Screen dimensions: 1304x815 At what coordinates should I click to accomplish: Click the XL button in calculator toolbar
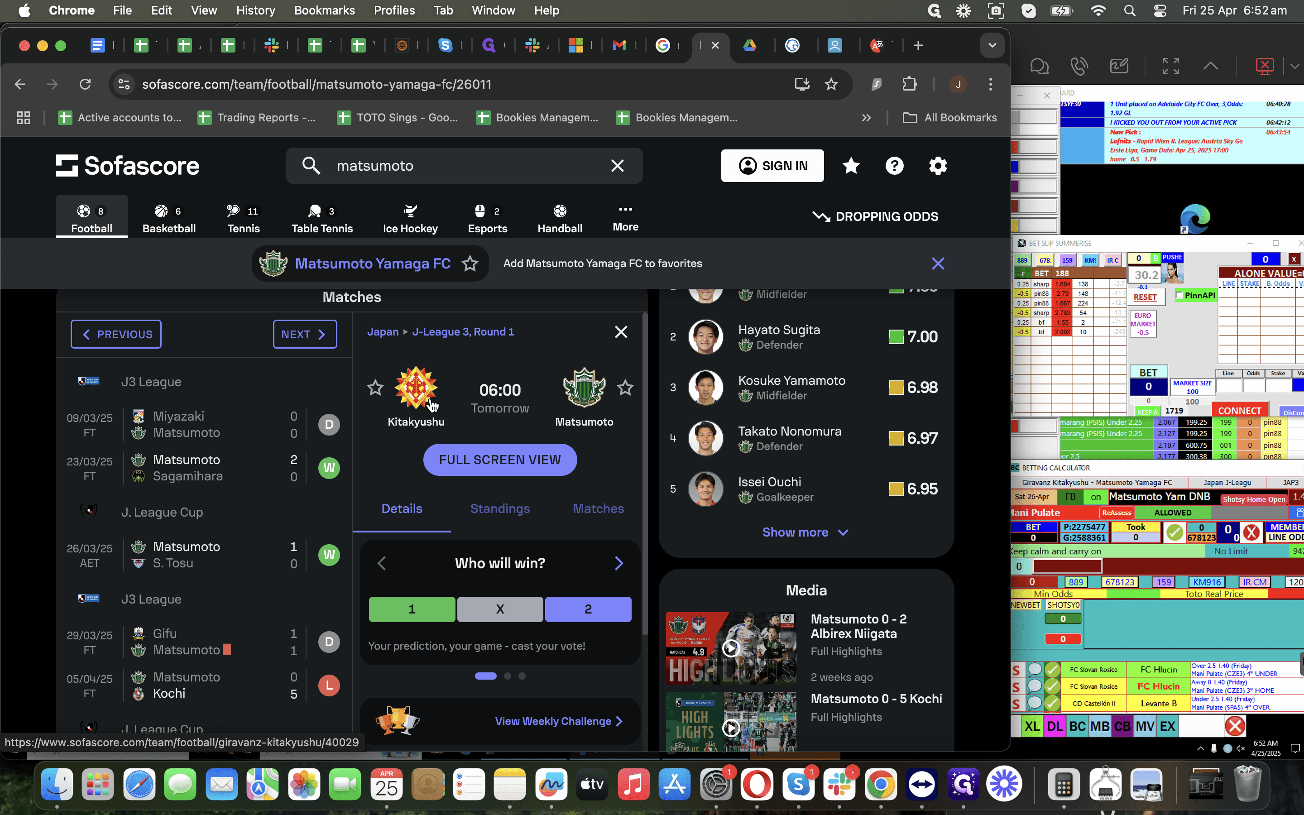[1032, 727]
